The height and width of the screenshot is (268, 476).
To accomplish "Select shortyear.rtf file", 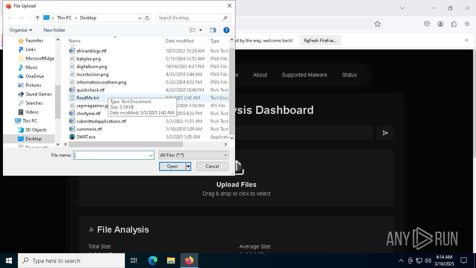I will pyautogui.click(x=89, y=114).
